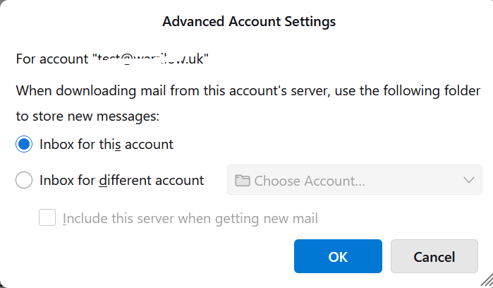Click the folder icon in Choose Account
The image size is (493, 288).
pyautogui.click(x=243, y=181)
